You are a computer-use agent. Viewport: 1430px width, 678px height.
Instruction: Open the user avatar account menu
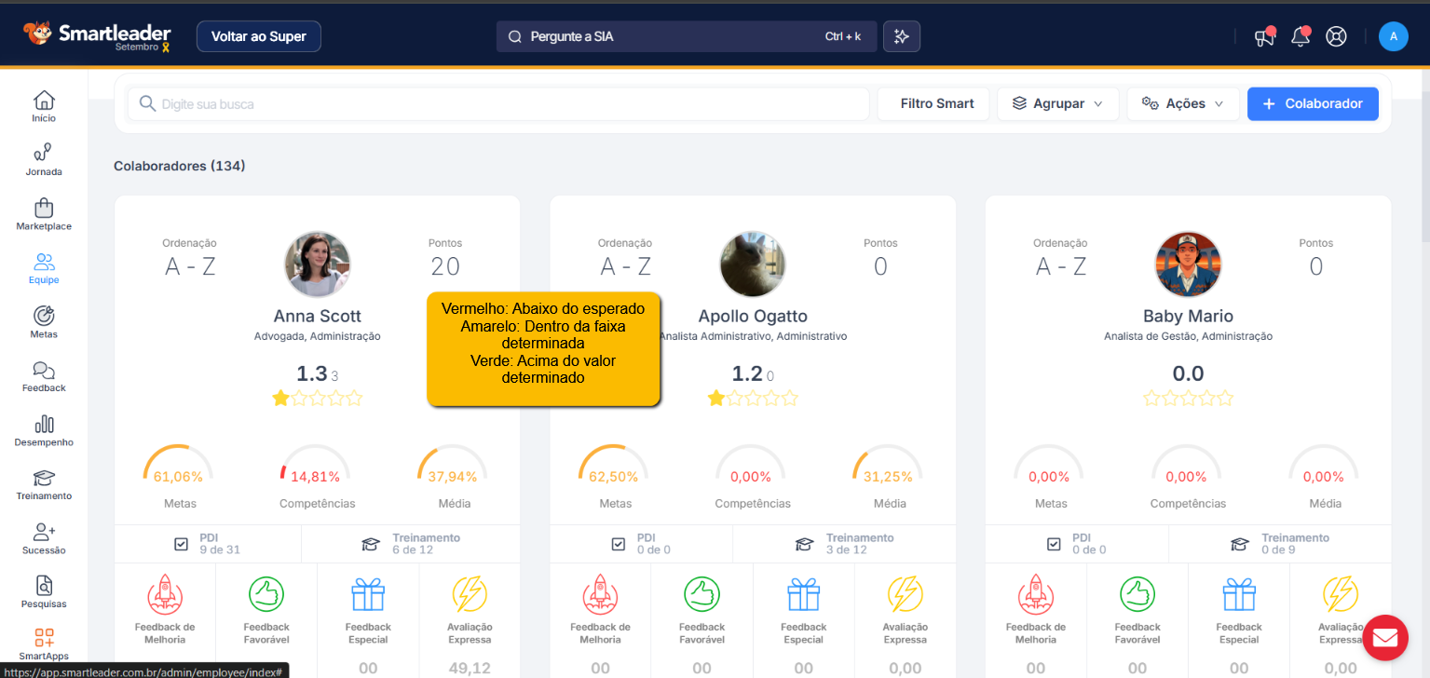[x=1393, y=37]
